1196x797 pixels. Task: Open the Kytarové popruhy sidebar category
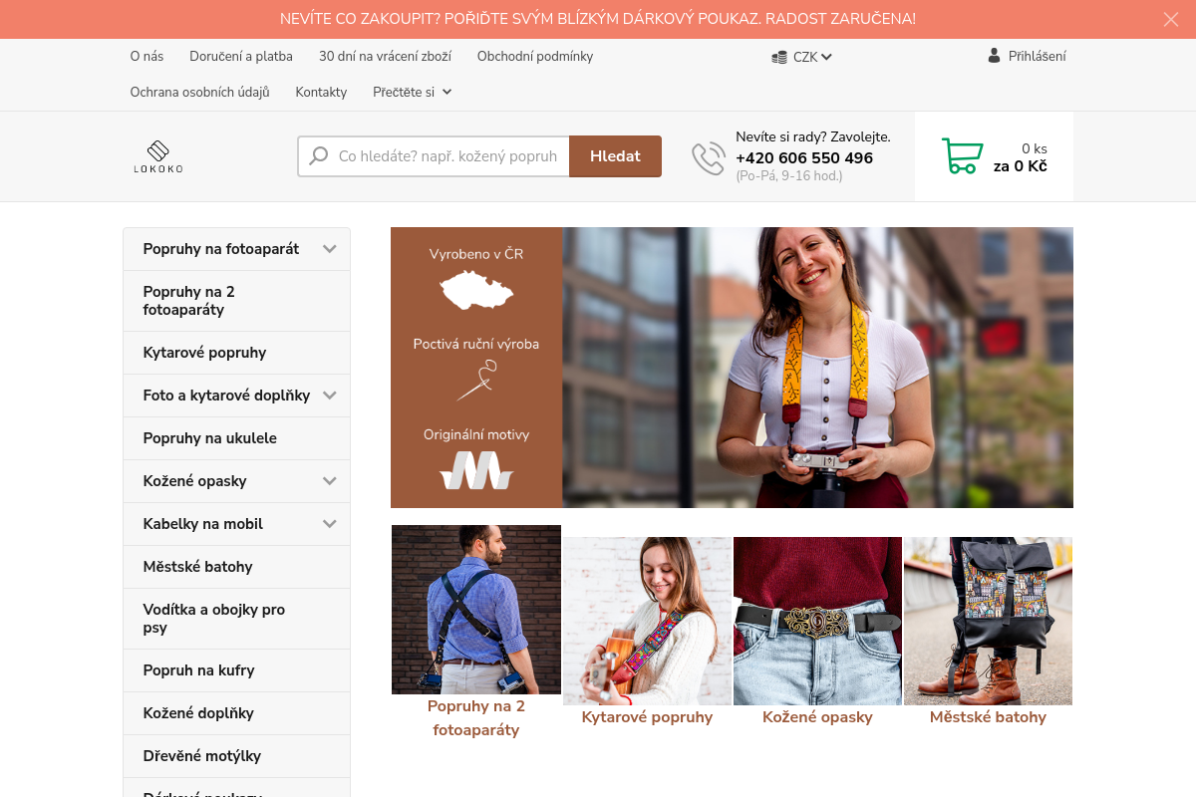[x=204, y=353]
